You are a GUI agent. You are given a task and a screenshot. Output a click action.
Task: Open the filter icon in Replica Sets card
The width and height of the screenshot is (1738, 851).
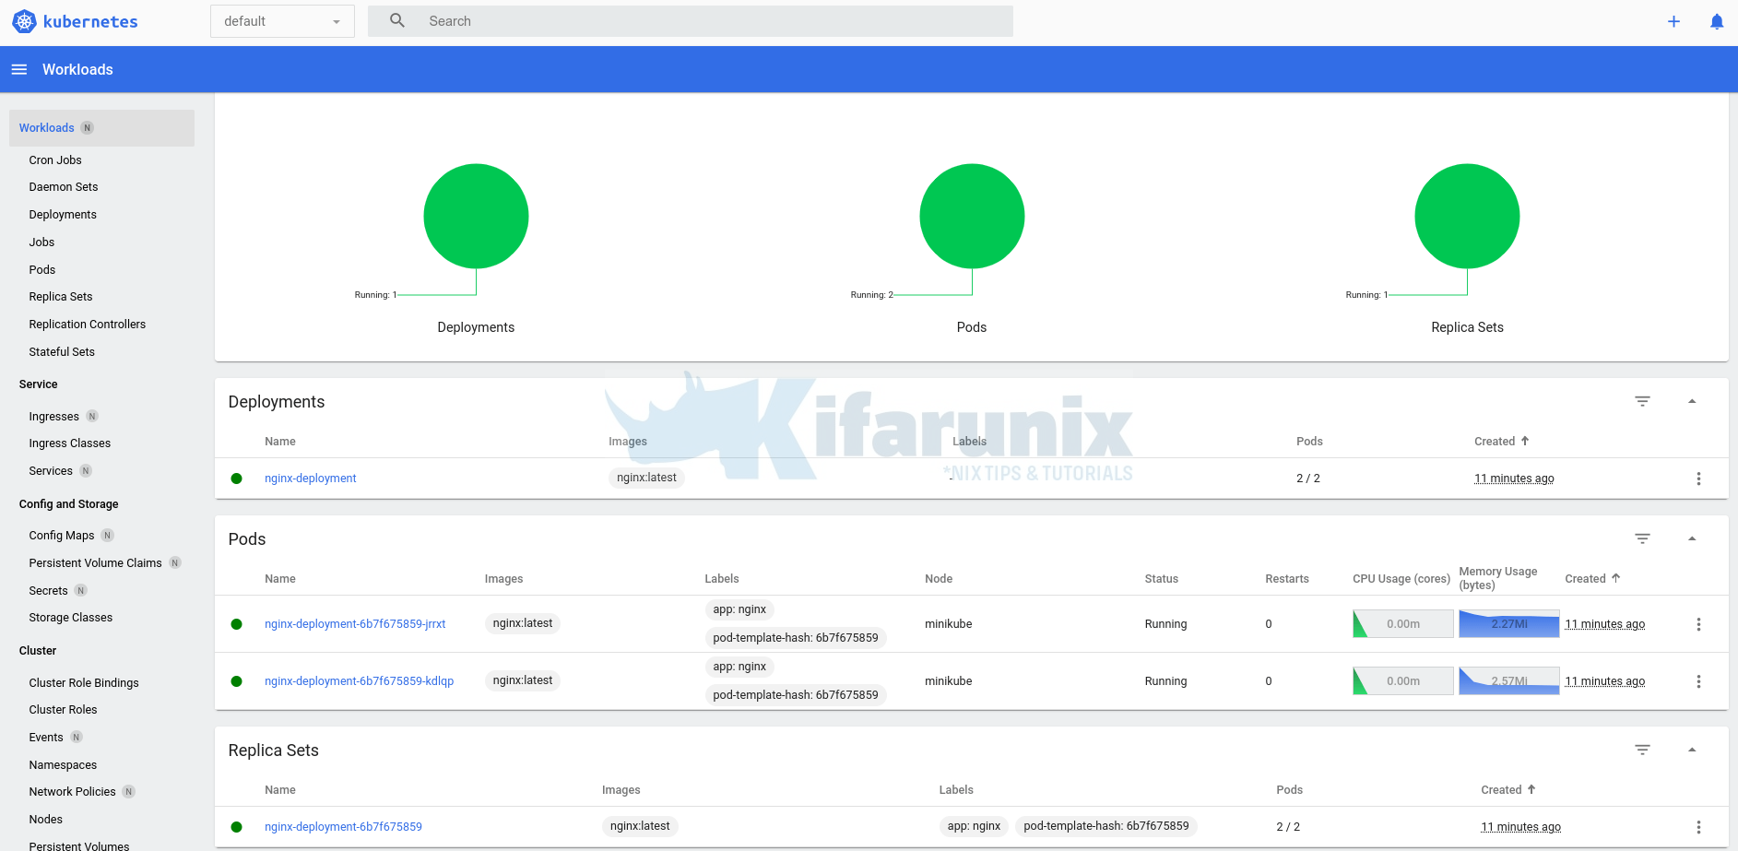[x=1642, y=750]
